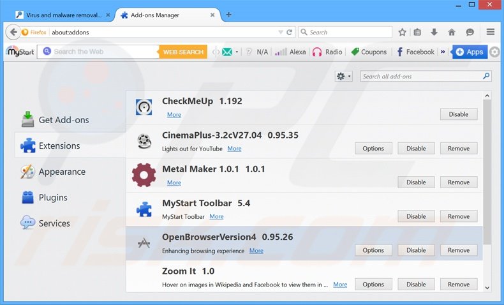Screen dimensions: 504x305
Task: Remove the Zoom It extension
Action: click(459, 285)
